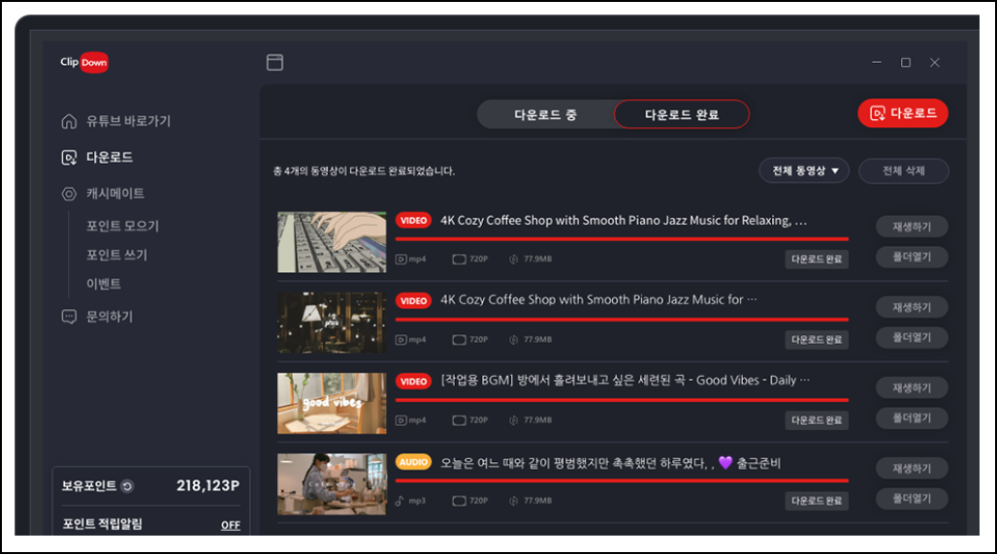Screen dimensions: 997x554
Task: Click the file size icon in the audio row
Action: (514, 501)
